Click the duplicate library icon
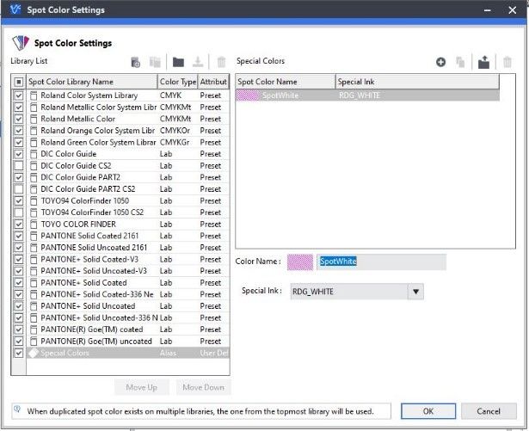The width and height of the screenshot is (529, 431). pos(155,62)
